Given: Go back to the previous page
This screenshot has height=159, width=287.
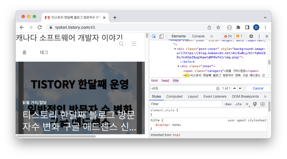Looking at the screenshot, I should [22, 27].
